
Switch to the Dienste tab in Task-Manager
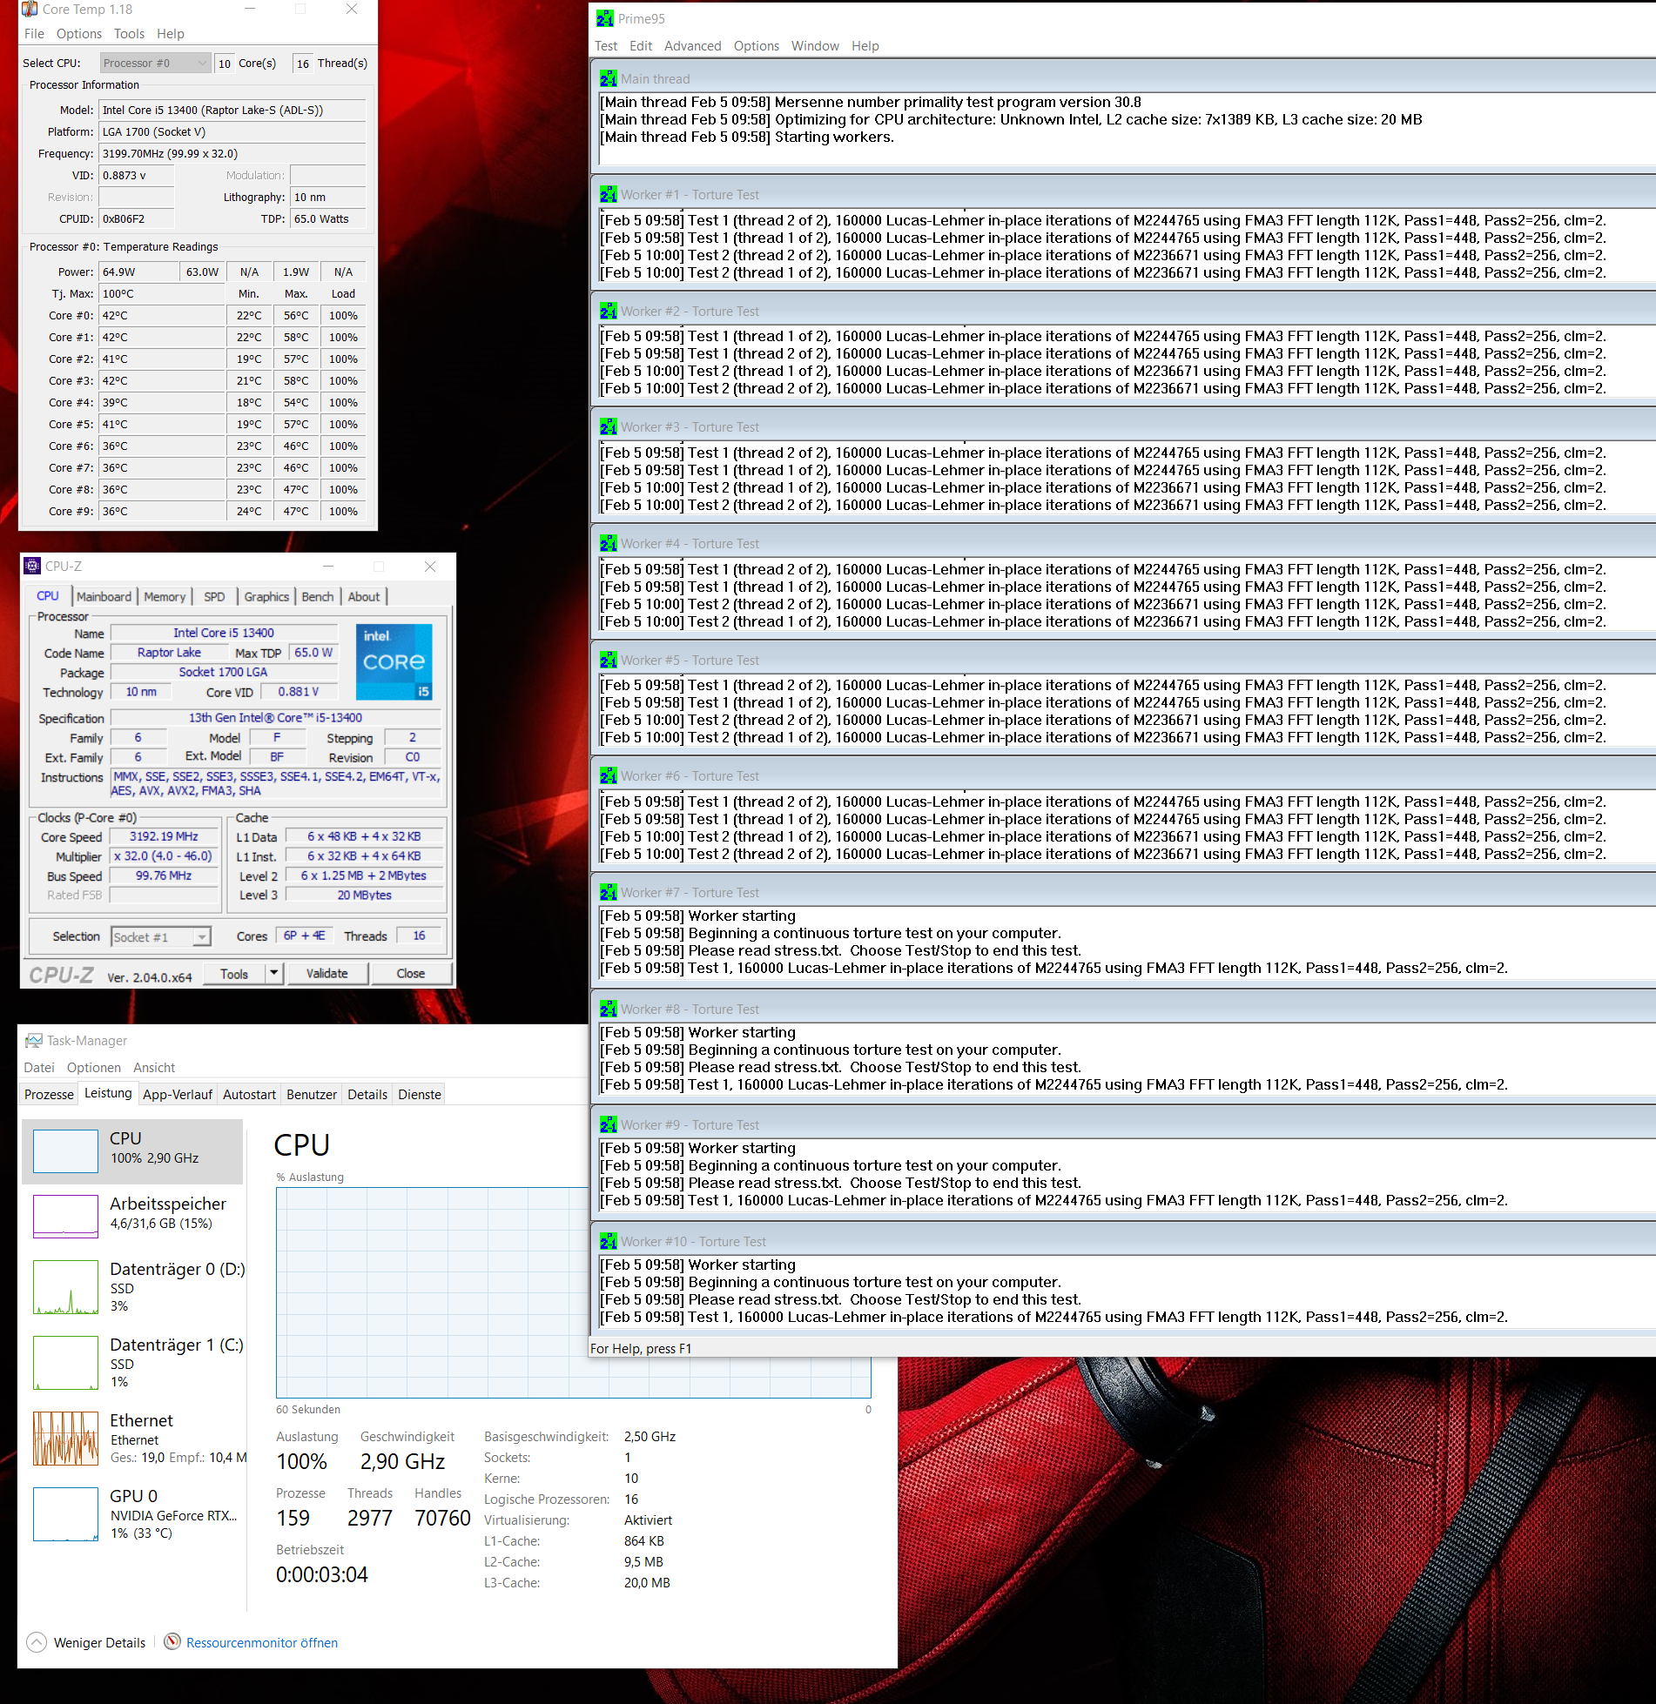pos(420,1094)
